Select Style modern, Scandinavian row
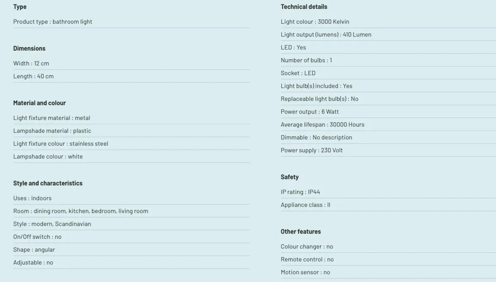The width and height of the screenshot is (496, 282). pos(131,224)
